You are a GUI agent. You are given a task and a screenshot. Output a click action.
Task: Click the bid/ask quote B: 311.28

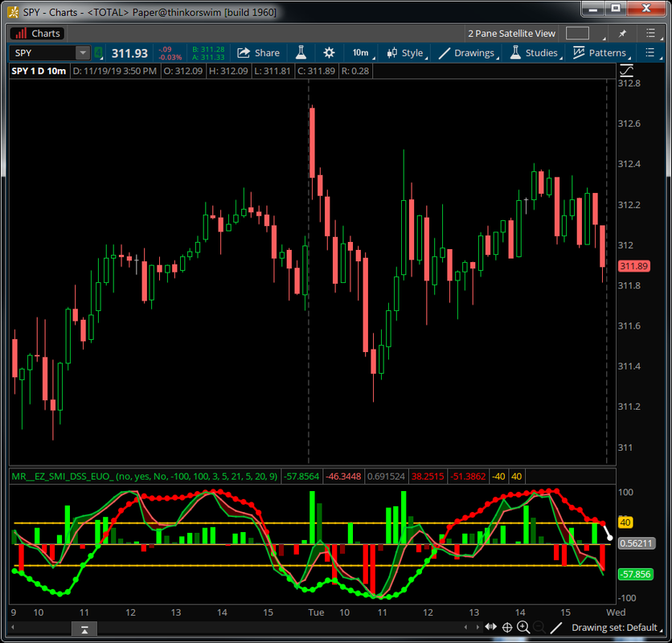click(208, 49)
